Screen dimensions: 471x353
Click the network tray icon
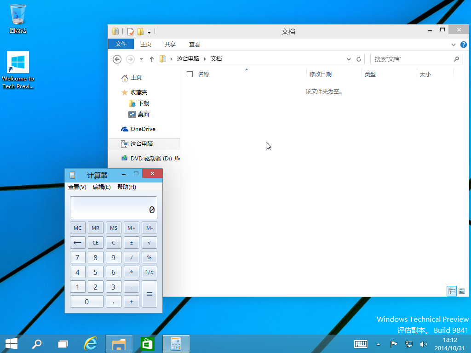[409, 344]
